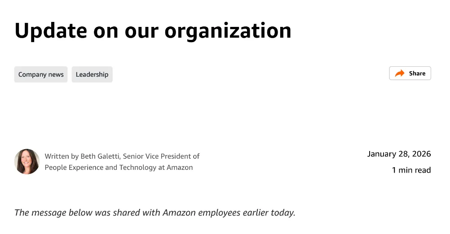Screen dimensions: 450x234
Task: Click the word "Update" in the headline
Action: click(50, 30)
